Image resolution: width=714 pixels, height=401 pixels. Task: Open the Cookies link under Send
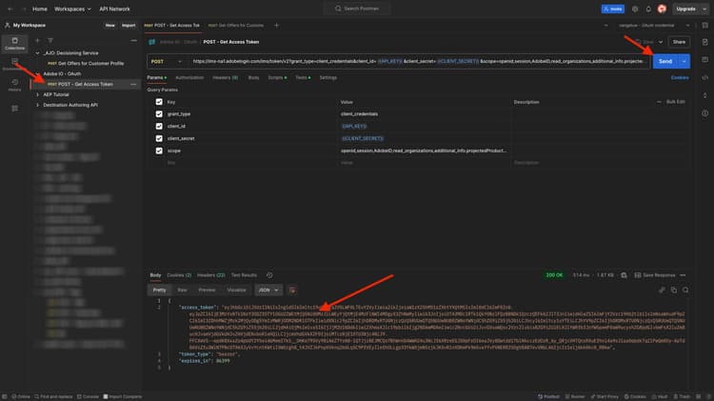pyautogui.click(x=680, y=78)
